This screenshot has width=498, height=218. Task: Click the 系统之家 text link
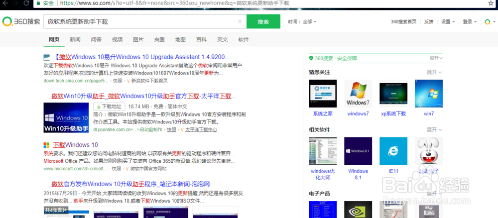coord(323,113)
